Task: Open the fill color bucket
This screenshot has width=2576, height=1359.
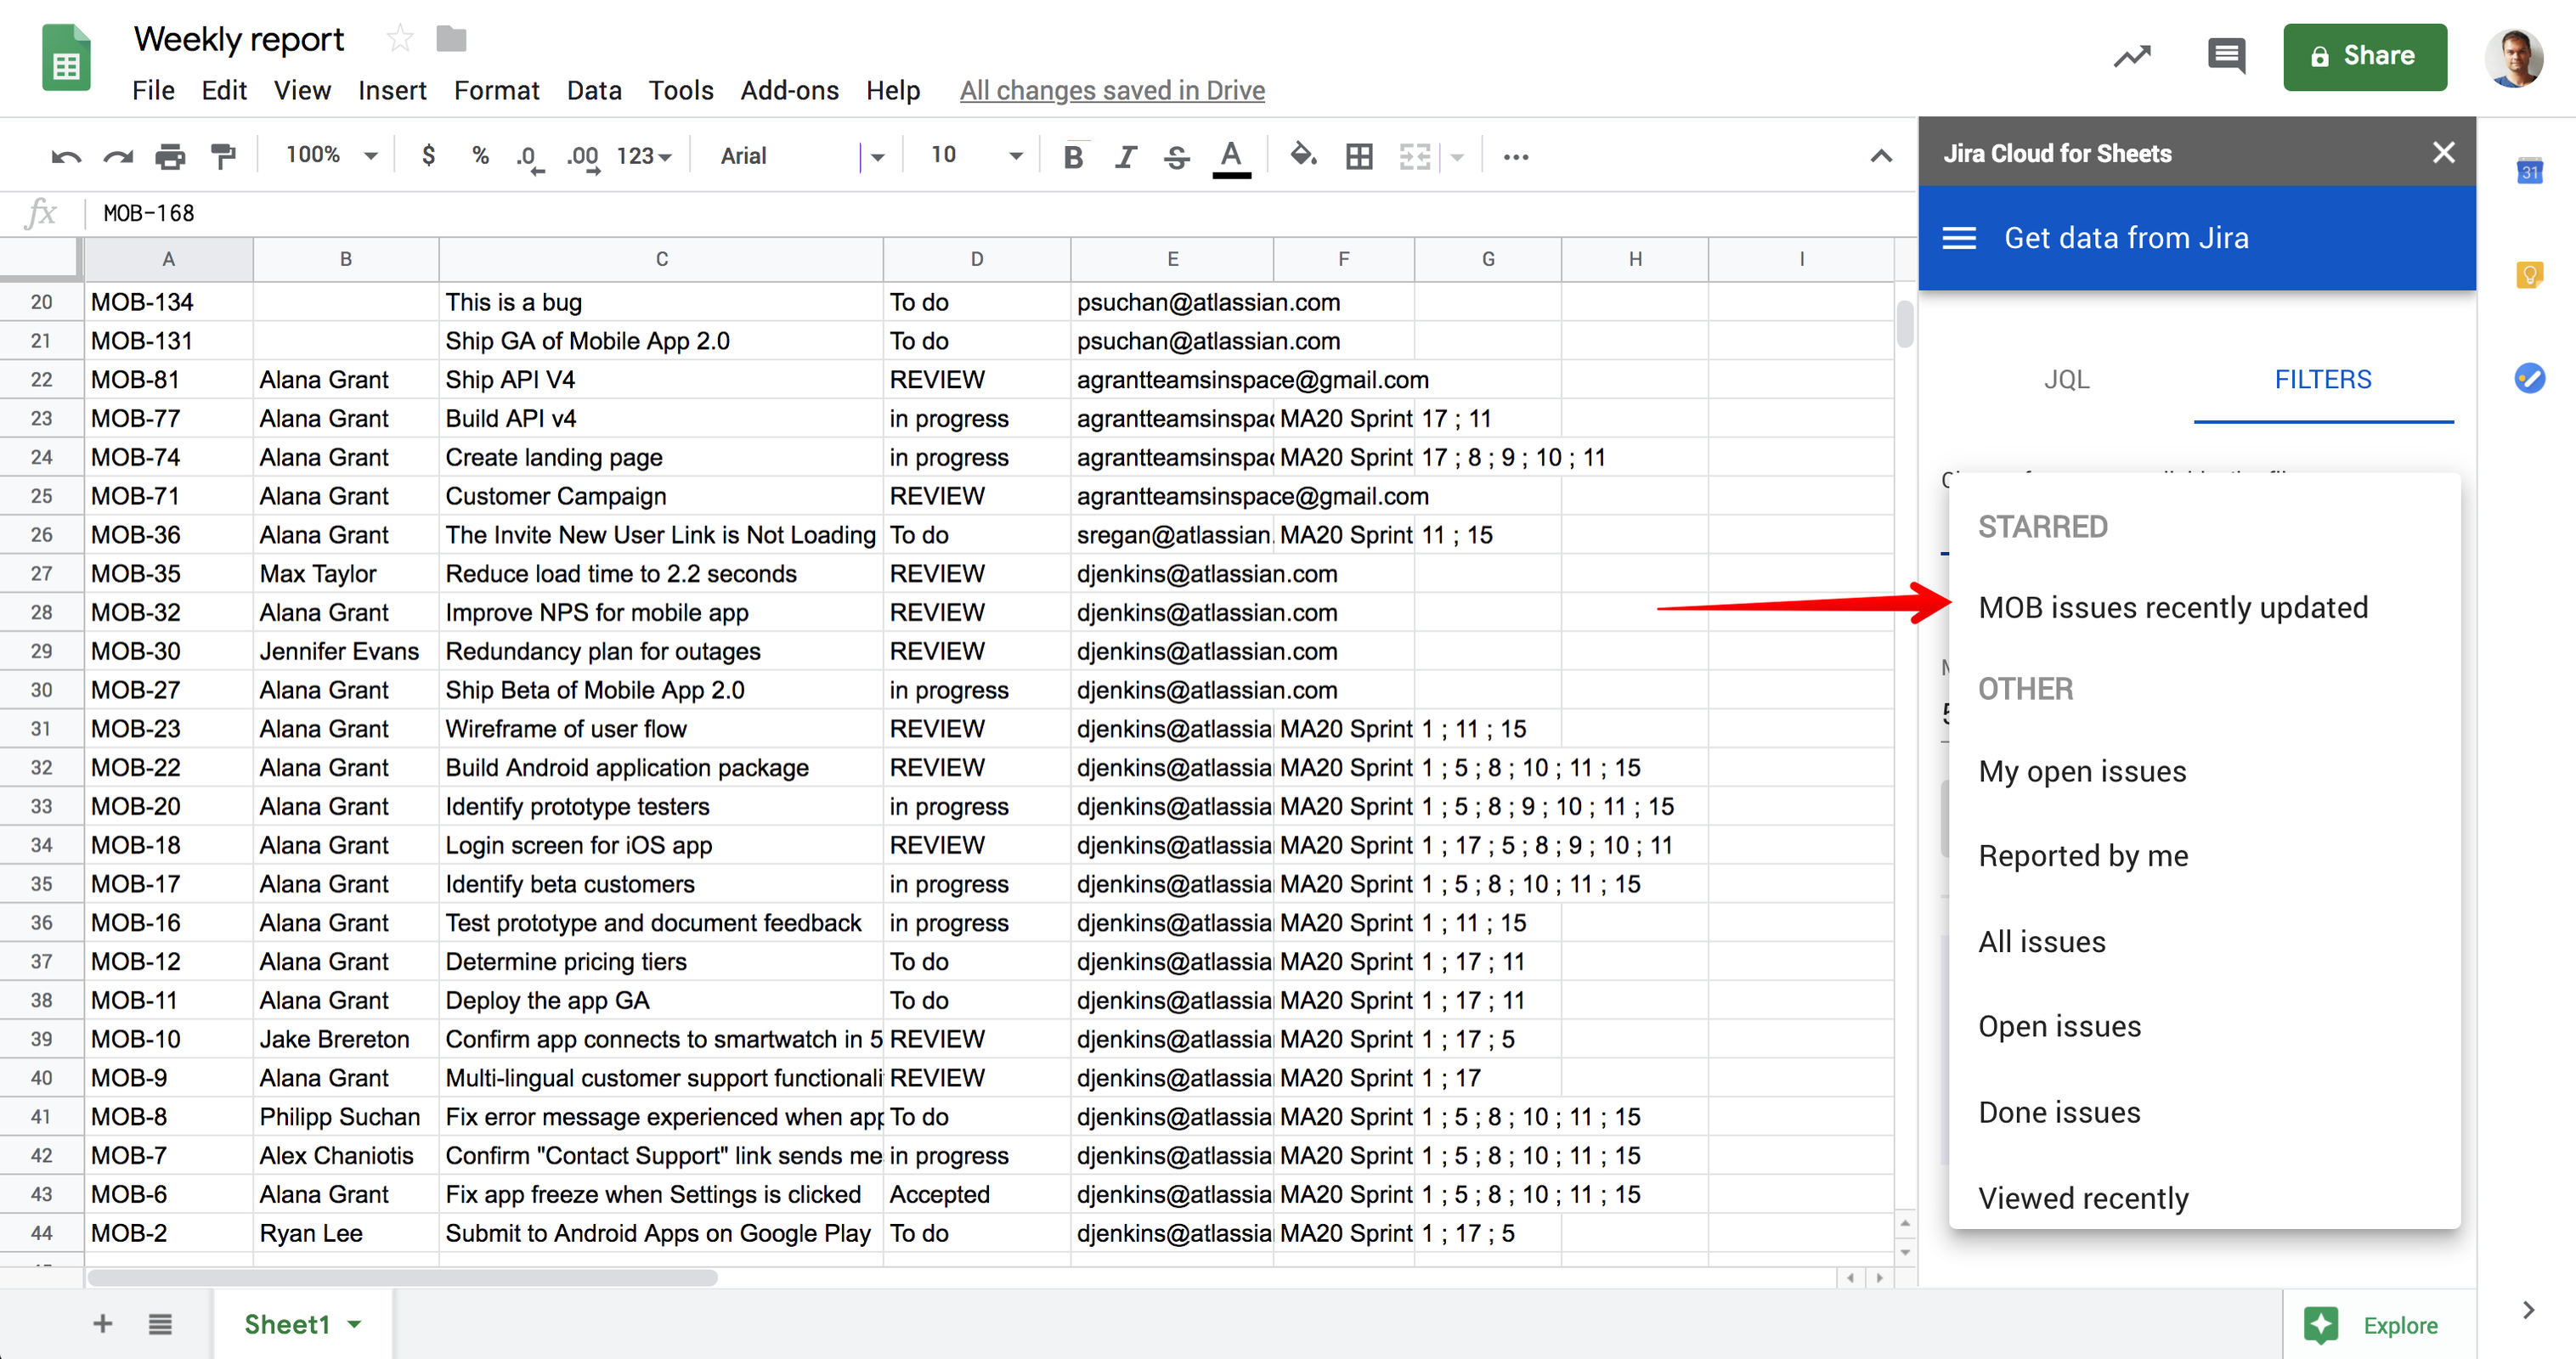Action: click(x=1303, y=156)
